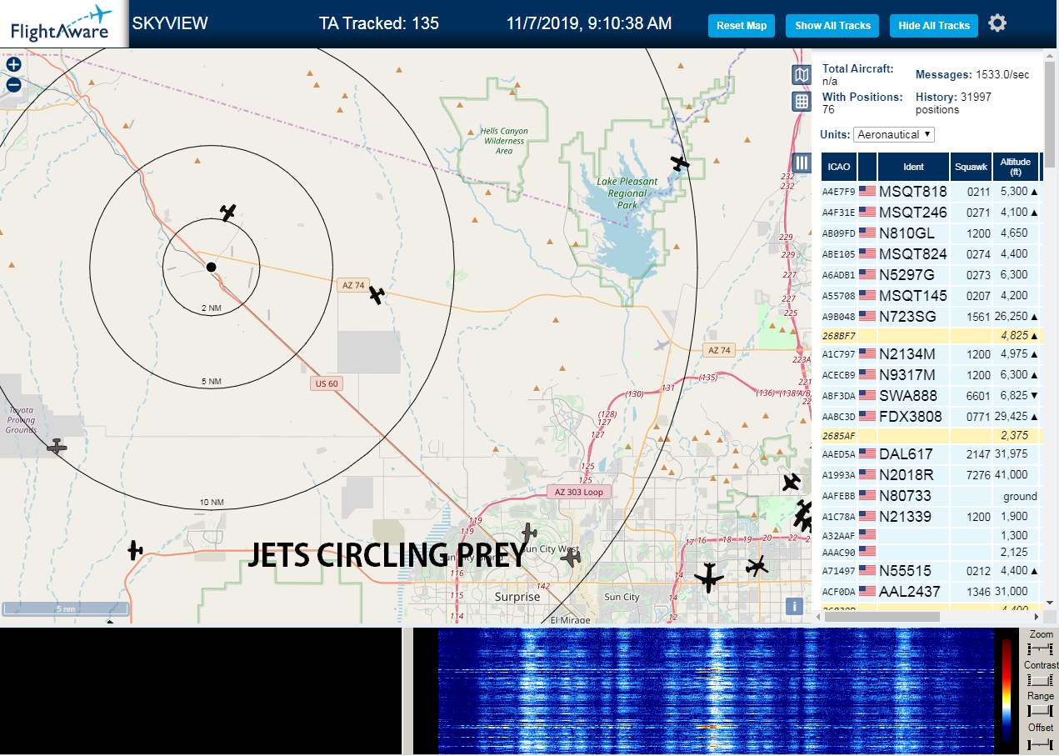Click the US flag in DAL617 row

[x=867, y=454]
